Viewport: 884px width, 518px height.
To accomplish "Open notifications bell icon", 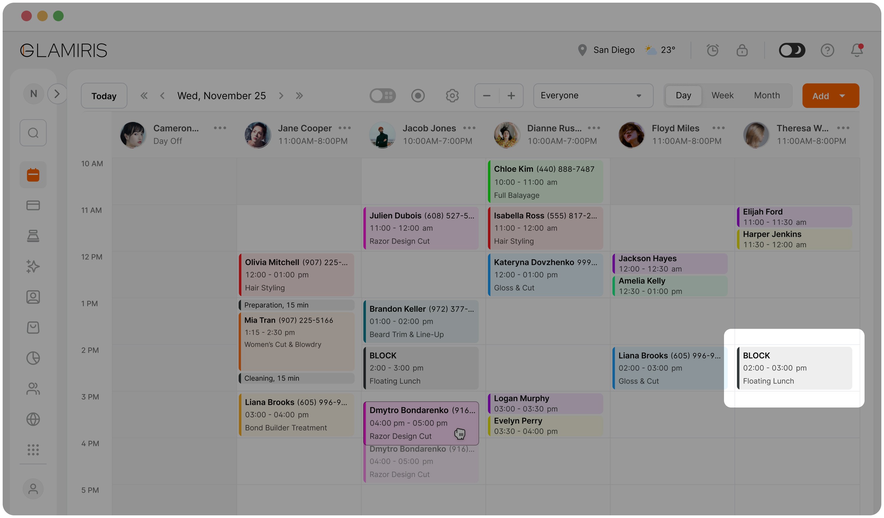I will pos(857,50).
